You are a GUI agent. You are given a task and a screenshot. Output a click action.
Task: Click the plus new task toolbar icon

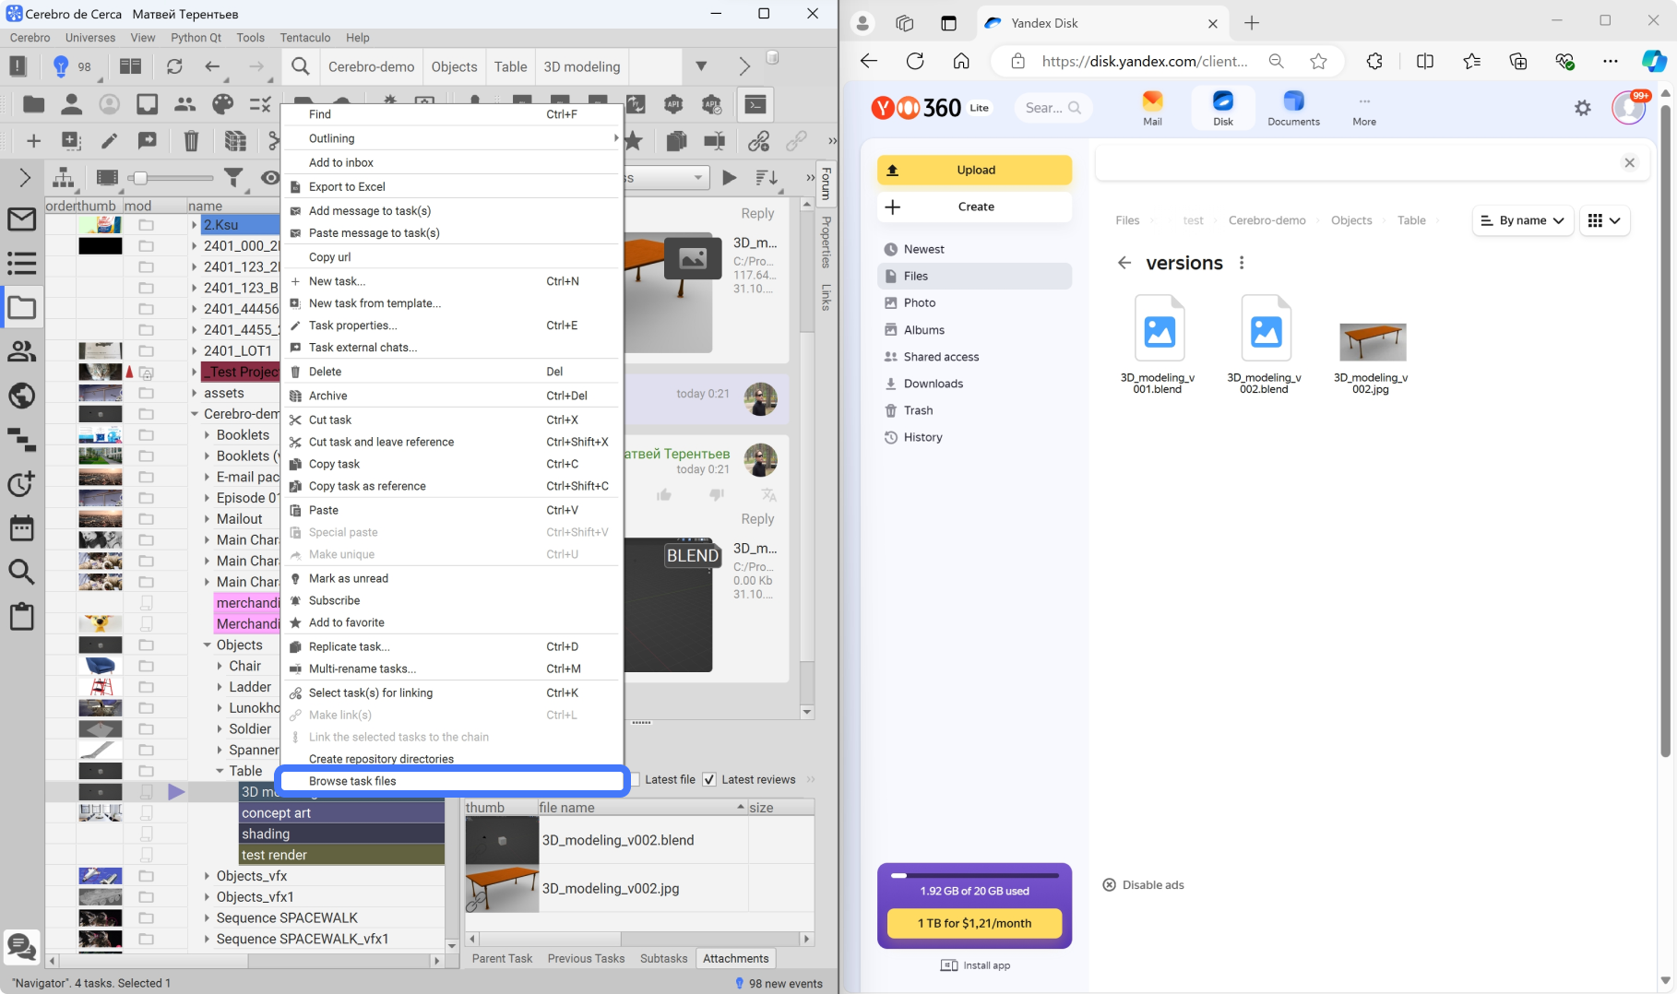coord(34,141)
